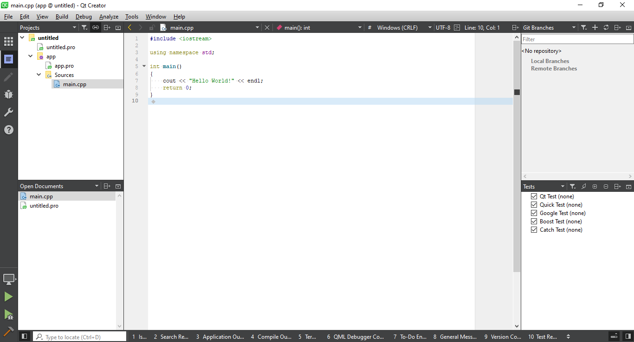
Task: Uncheck Boost Test checkbox
Action: coord(534,222)
